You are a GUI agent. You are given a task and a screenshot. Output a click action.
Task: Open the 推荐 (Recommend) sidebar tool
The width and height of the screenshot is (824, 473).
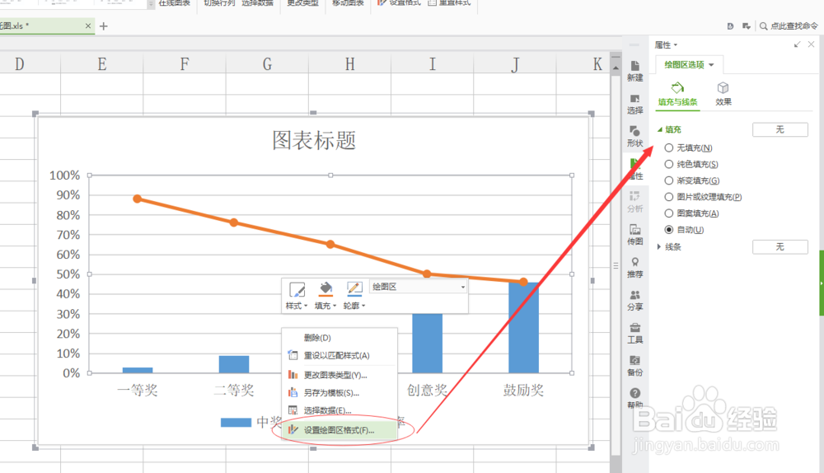click(634, 268)
